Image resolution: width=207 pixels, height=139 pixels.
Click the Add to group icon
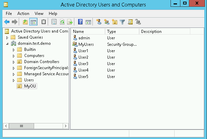138,22
